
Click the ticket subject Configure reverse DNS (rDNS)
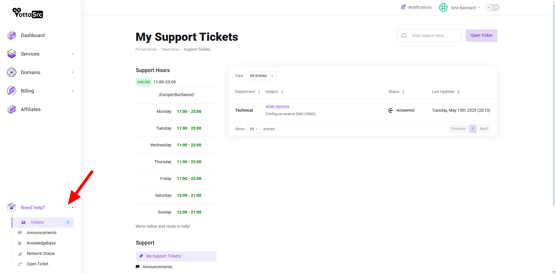point(290,114)
